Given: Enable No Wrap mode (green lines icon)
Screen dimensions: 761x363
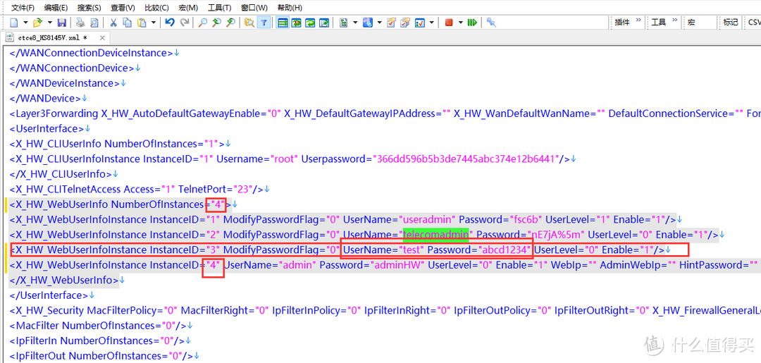Looking at the screenshot, I should [283, 23].
